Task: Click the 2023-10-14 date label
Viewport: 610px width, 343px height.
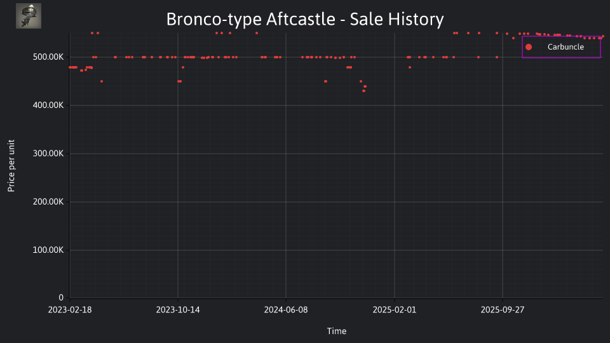Action: [178, 310]
